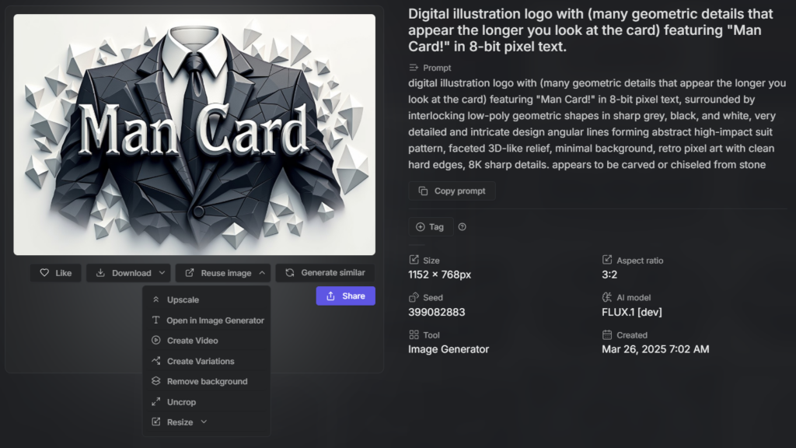796x448 pixels.
Task: Open the Man Card image preview
Action: [194, 135]
